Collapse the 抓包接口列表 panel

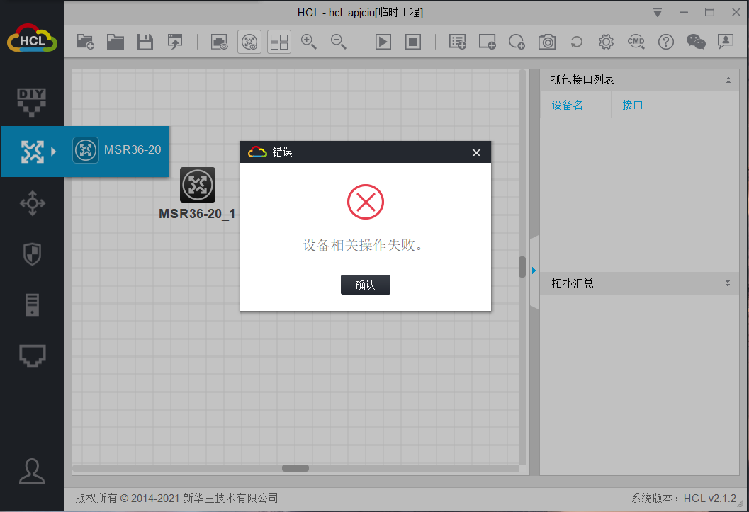(728, 80)
